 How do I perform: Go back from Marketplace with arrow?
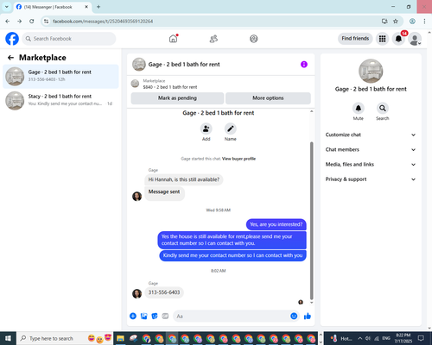(x=11, y=58)
